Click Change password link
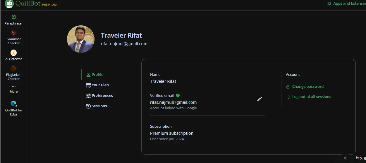This screenshot has width=366, height=163. (x=308, y=87)
